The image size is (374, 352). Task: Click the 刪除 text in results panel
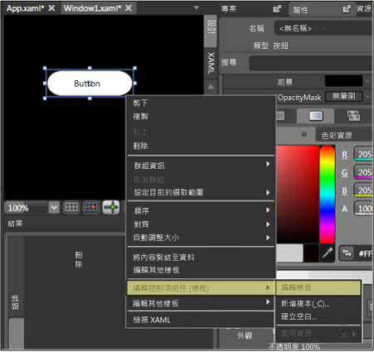(79, 259)
